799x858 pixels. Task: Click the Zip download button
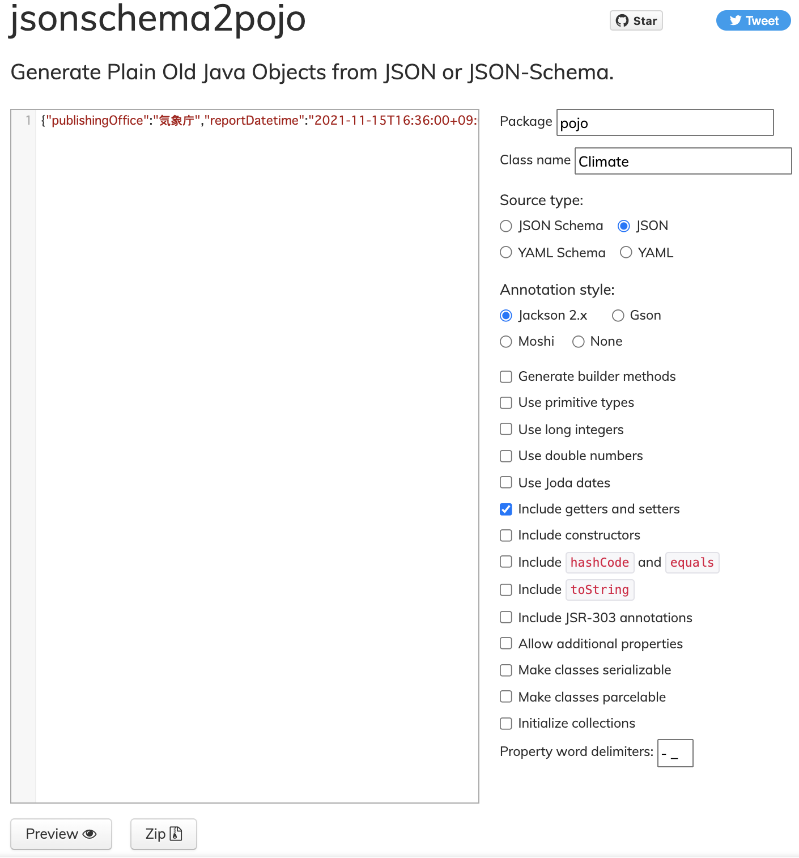163,834
